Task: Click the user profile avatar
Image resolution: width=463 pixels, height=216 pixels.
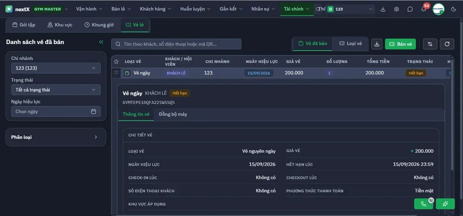Action: click(438, 9)
